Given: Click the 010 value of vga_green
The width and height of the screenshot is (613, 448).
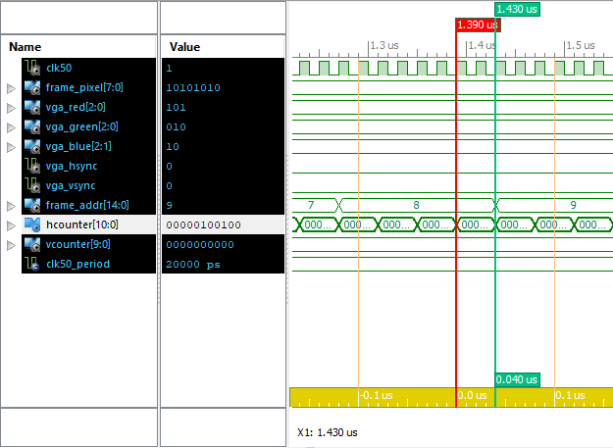Looking at the screenshot, I should click(176, 126).
